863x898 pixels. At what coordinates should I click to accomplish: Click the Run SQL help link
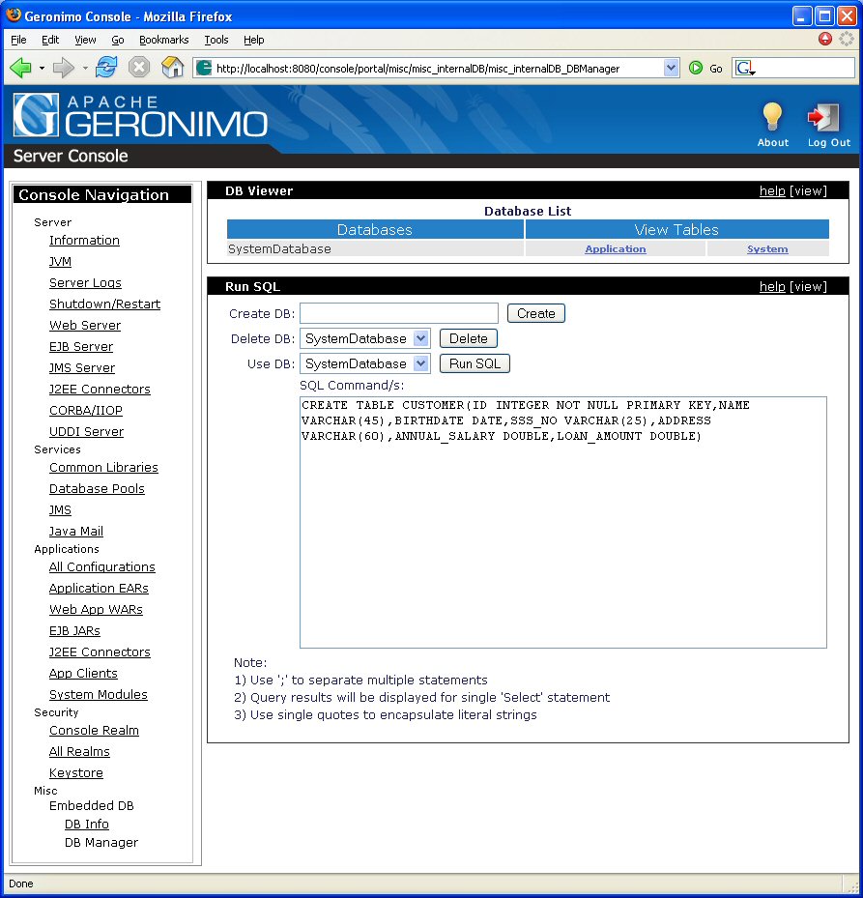(x=772, y=286)
